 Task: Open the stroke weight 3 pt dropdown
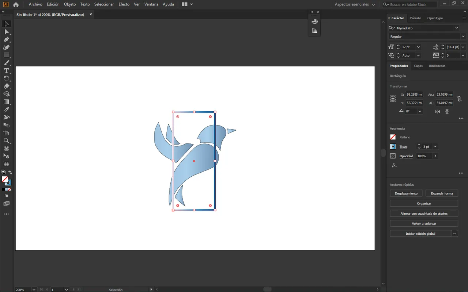[435, 147]
